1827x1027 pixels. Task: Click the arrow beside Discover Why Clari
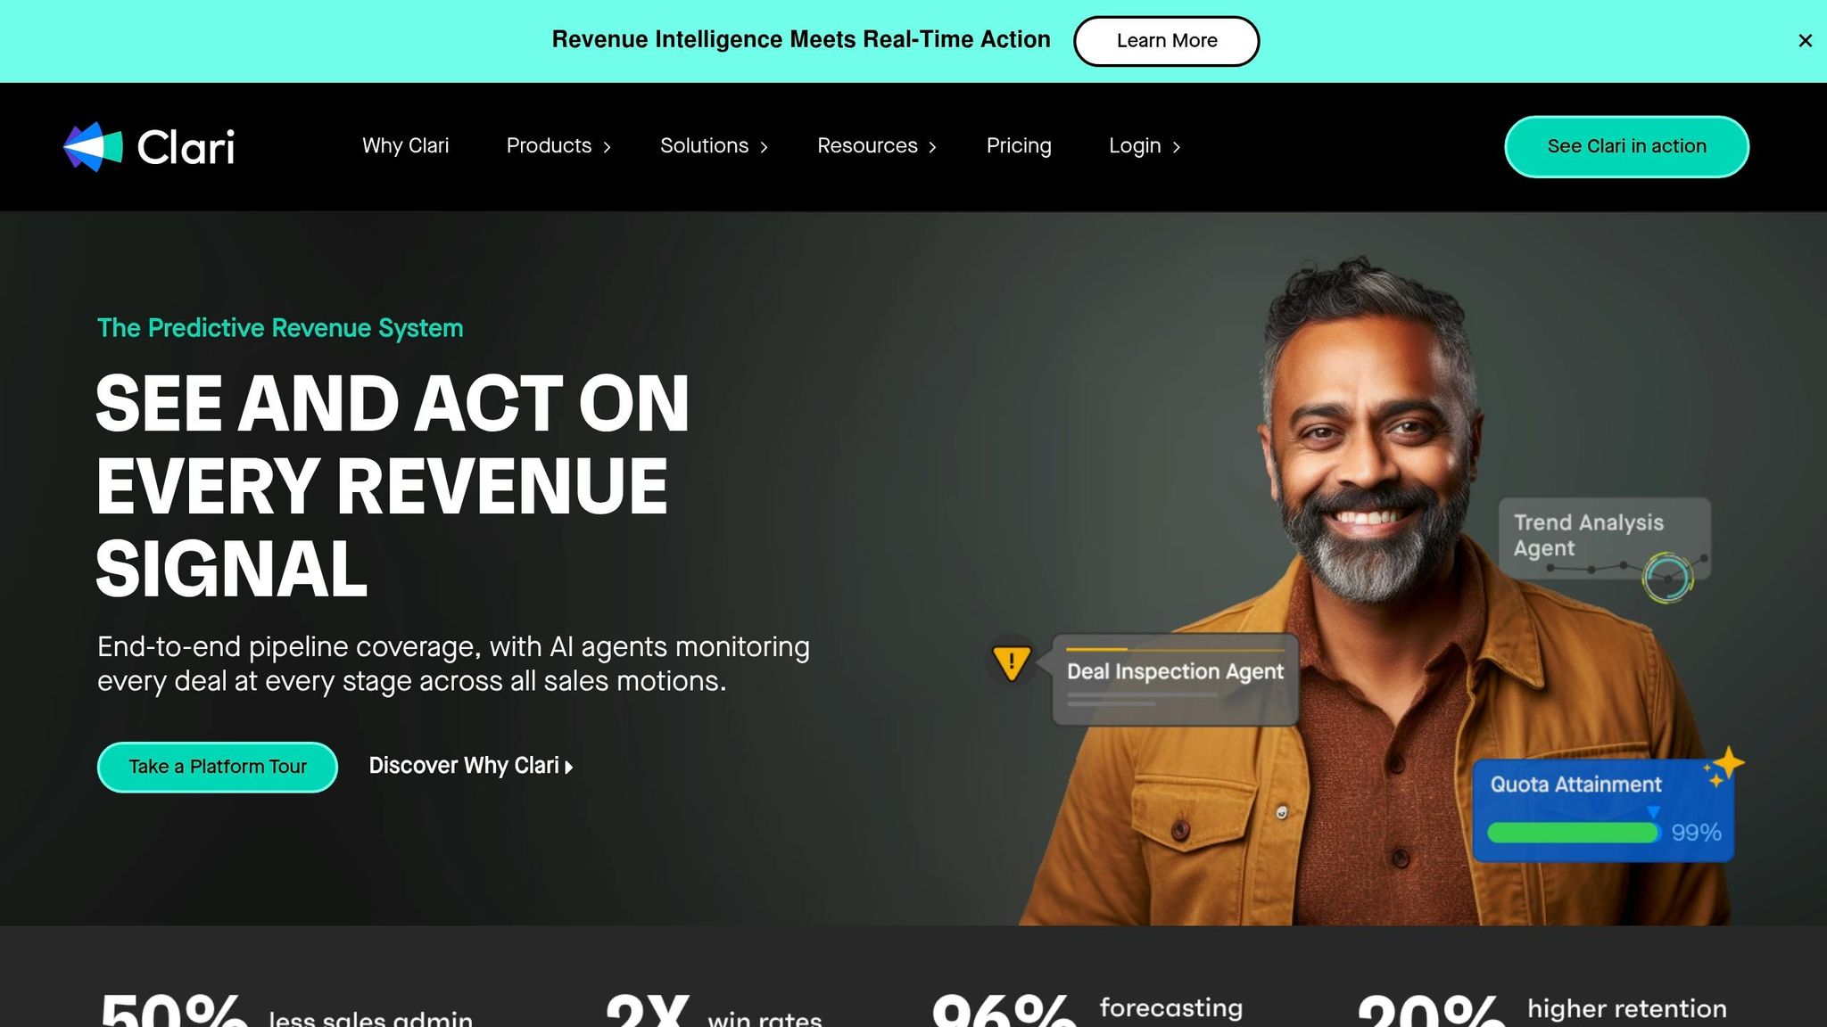coord(569,767)
